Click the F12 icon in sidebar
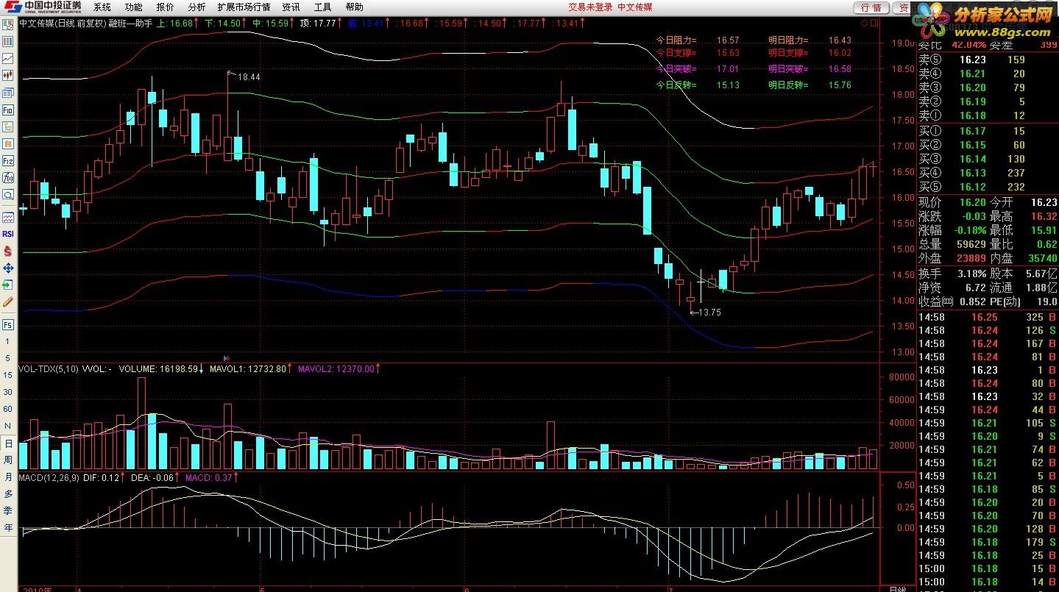The height and width of the screenshot is (592, 1059). coord(8,160)
